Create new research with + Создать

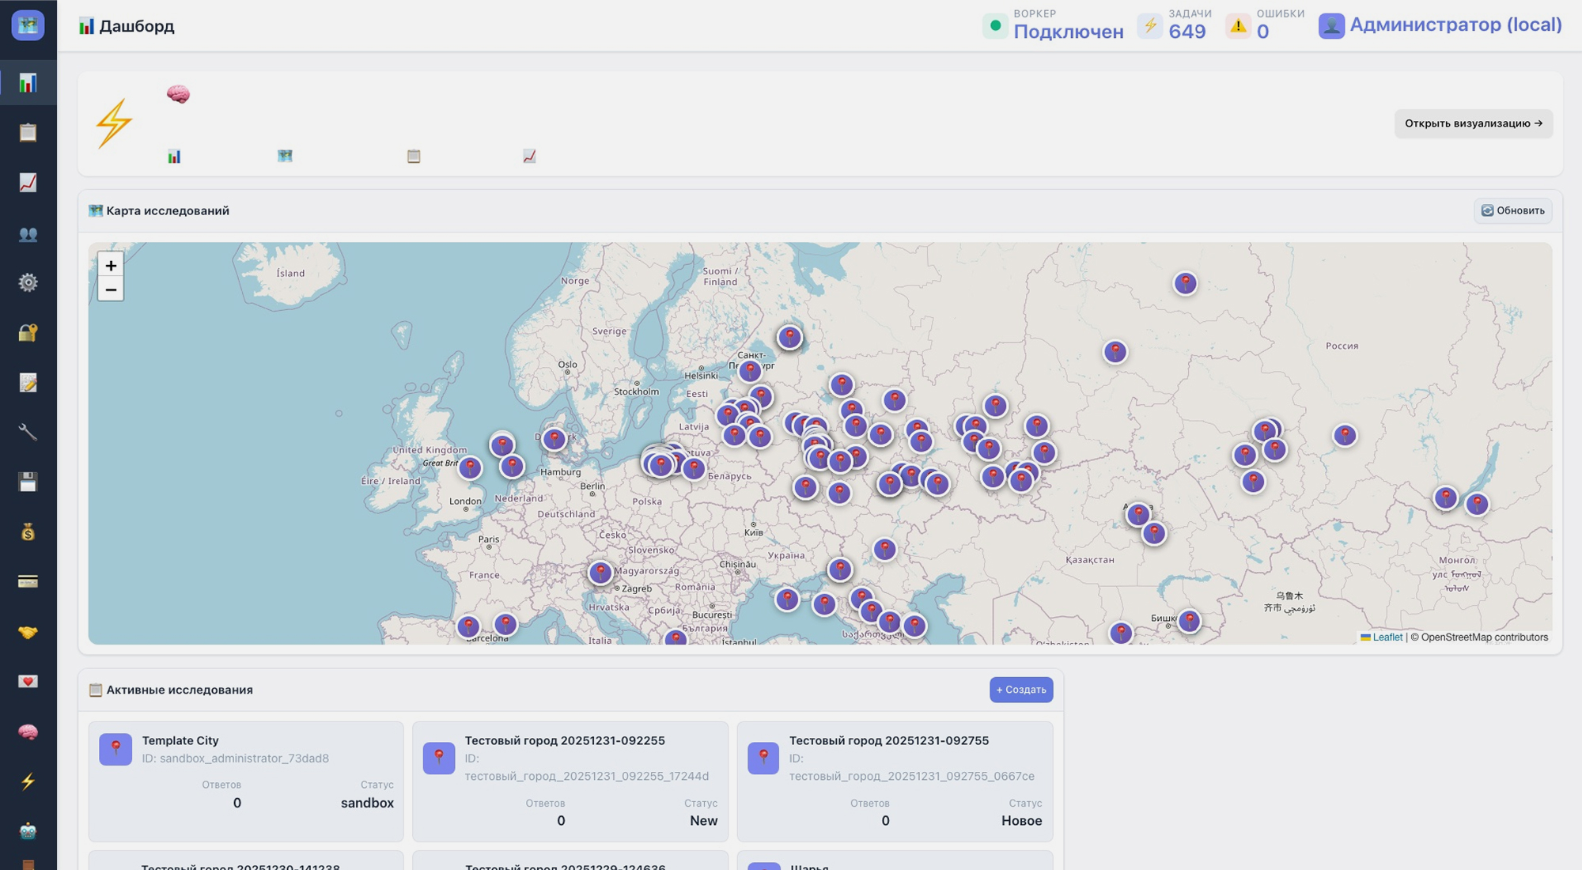click(1020, 690)
